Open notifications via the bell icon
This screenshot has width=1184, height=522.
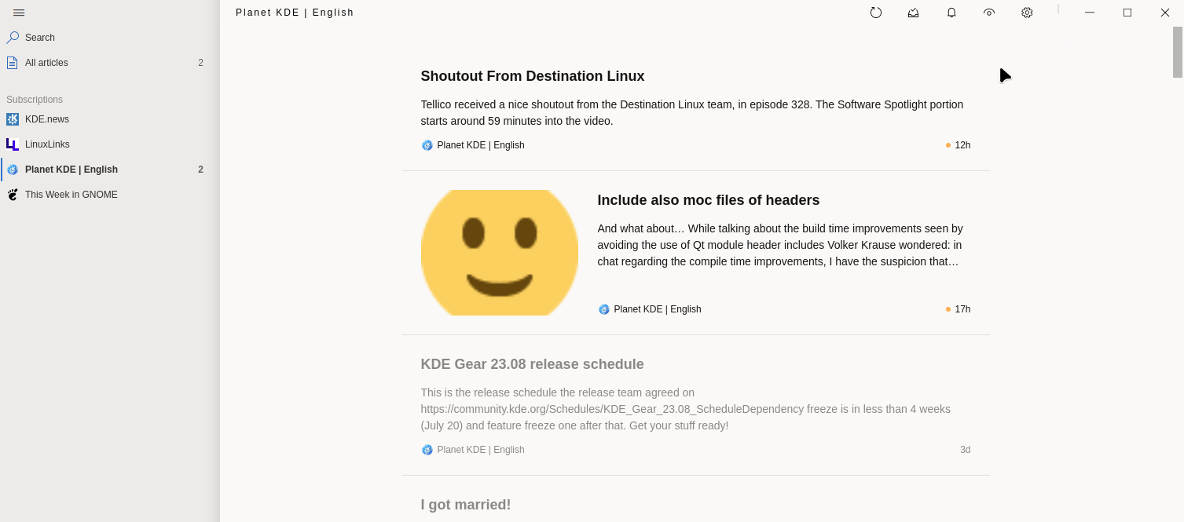(951, 13)
